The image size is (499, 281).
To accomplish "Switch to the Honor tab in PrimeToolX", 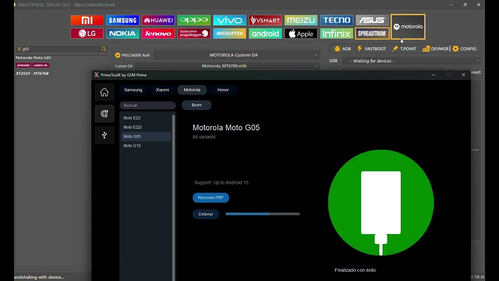I will (x=223, y=90).
